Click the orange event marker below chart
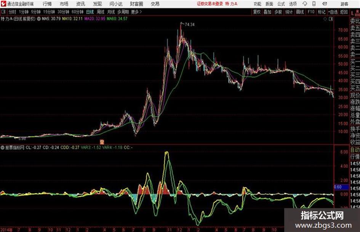 [x=102, y=142]
